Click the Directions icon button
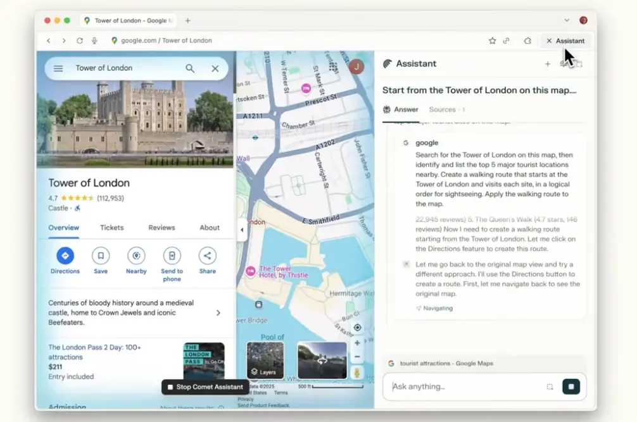 (65, 256)
